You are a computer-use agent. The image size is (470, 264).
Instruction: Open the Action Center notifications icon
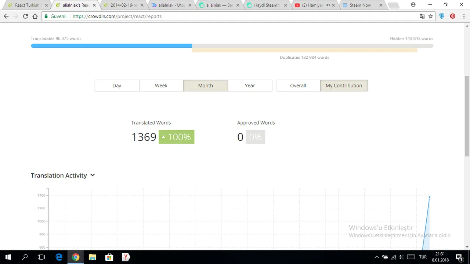[x=459, y=257]
